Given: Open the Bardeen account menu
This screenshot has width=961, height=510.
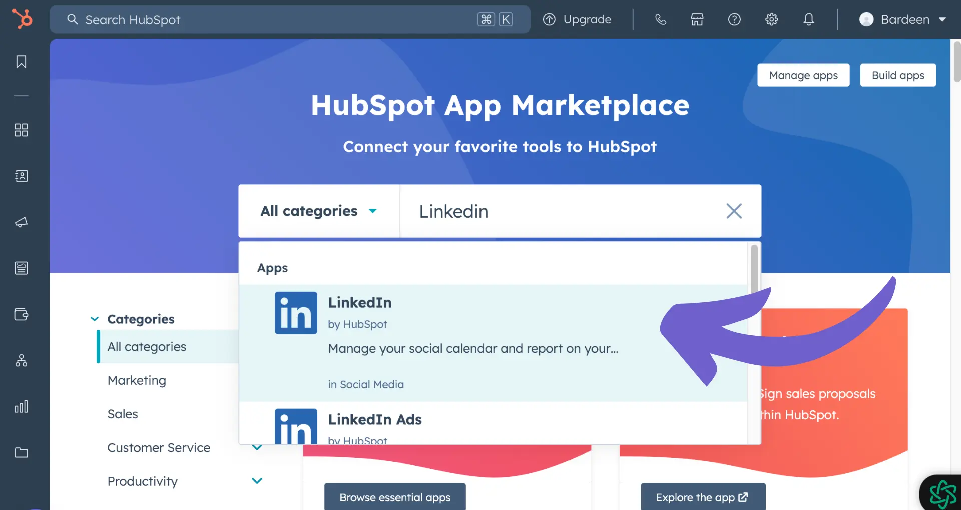Looking at the screenshot, I should 903,19.
